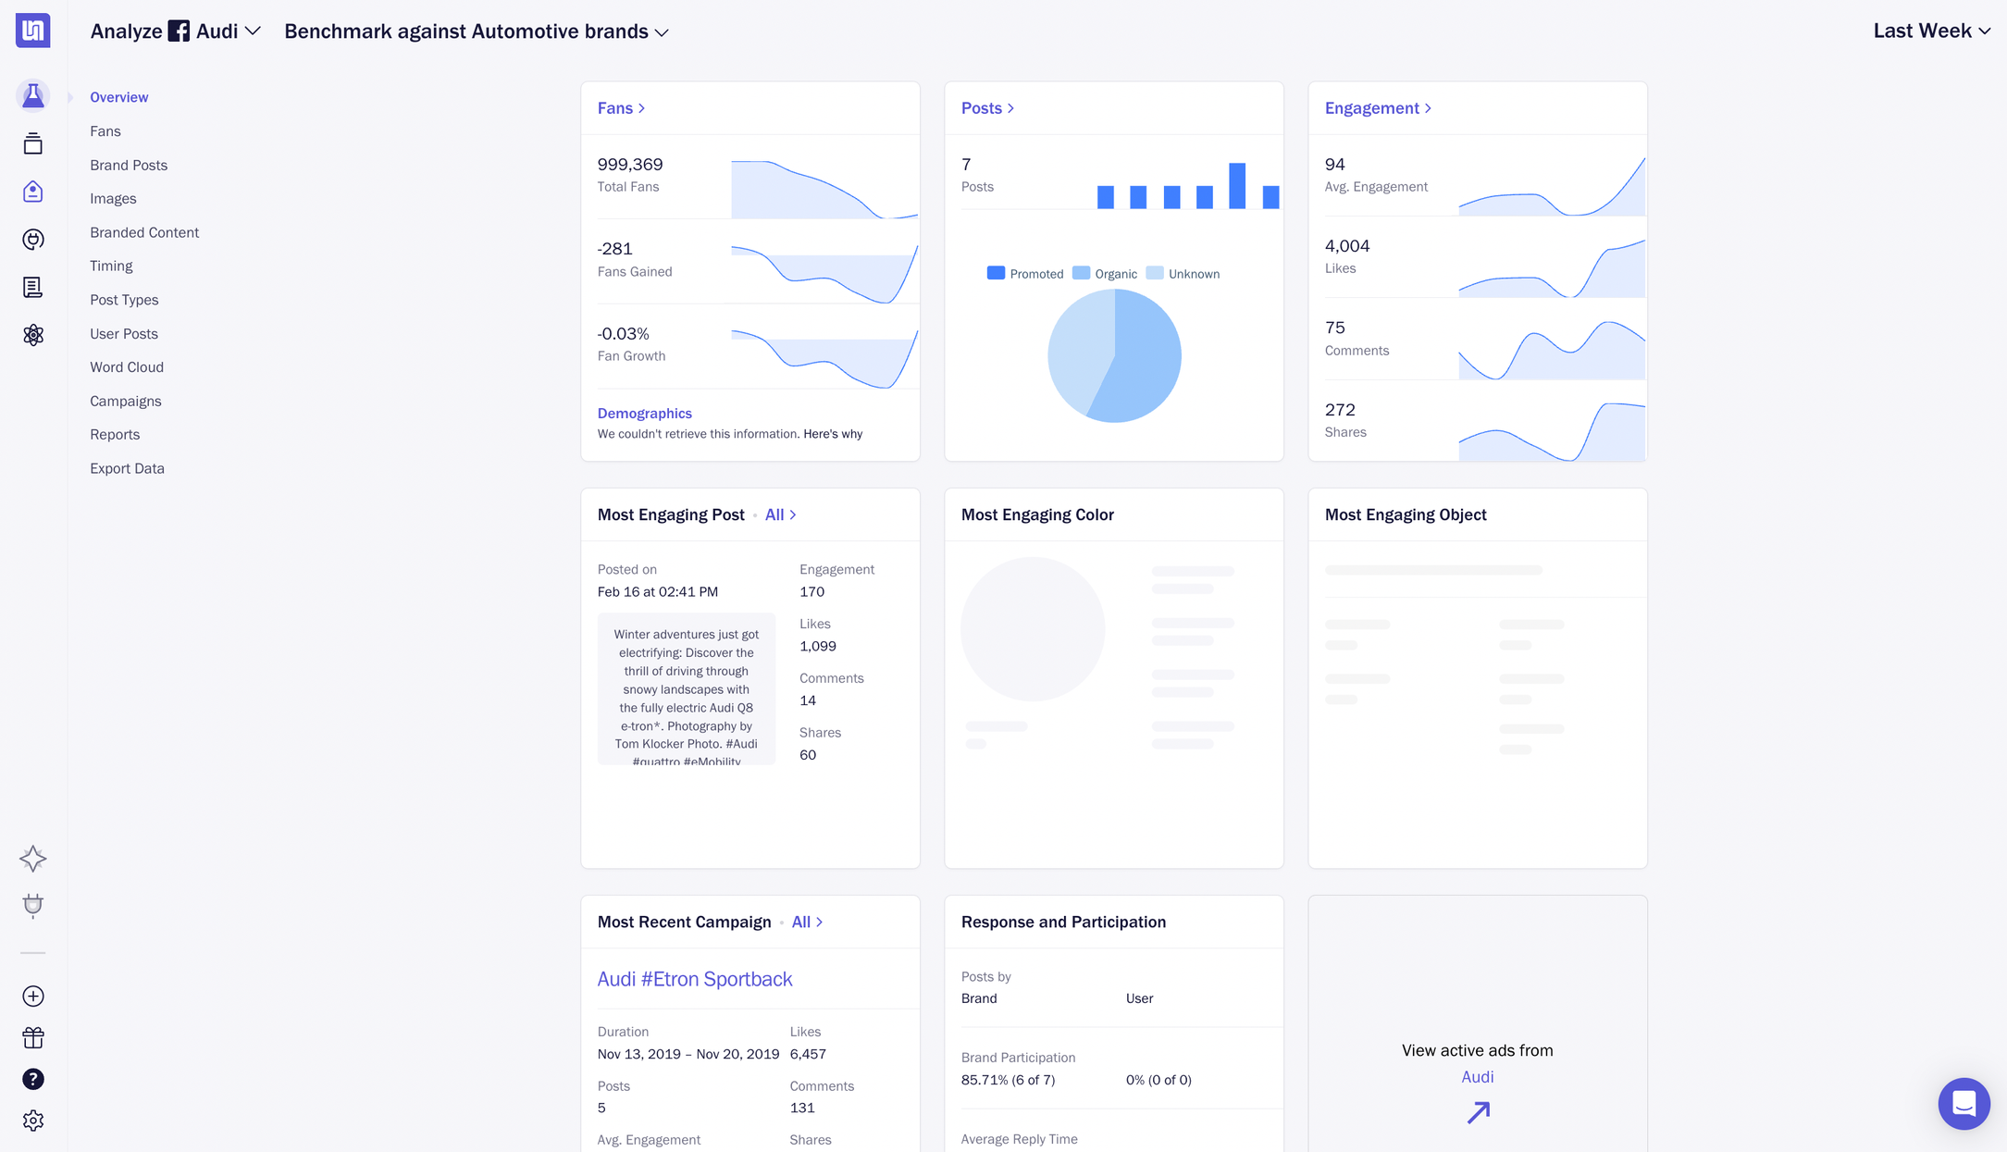Open Campaigns menu item

pos(126,402)
